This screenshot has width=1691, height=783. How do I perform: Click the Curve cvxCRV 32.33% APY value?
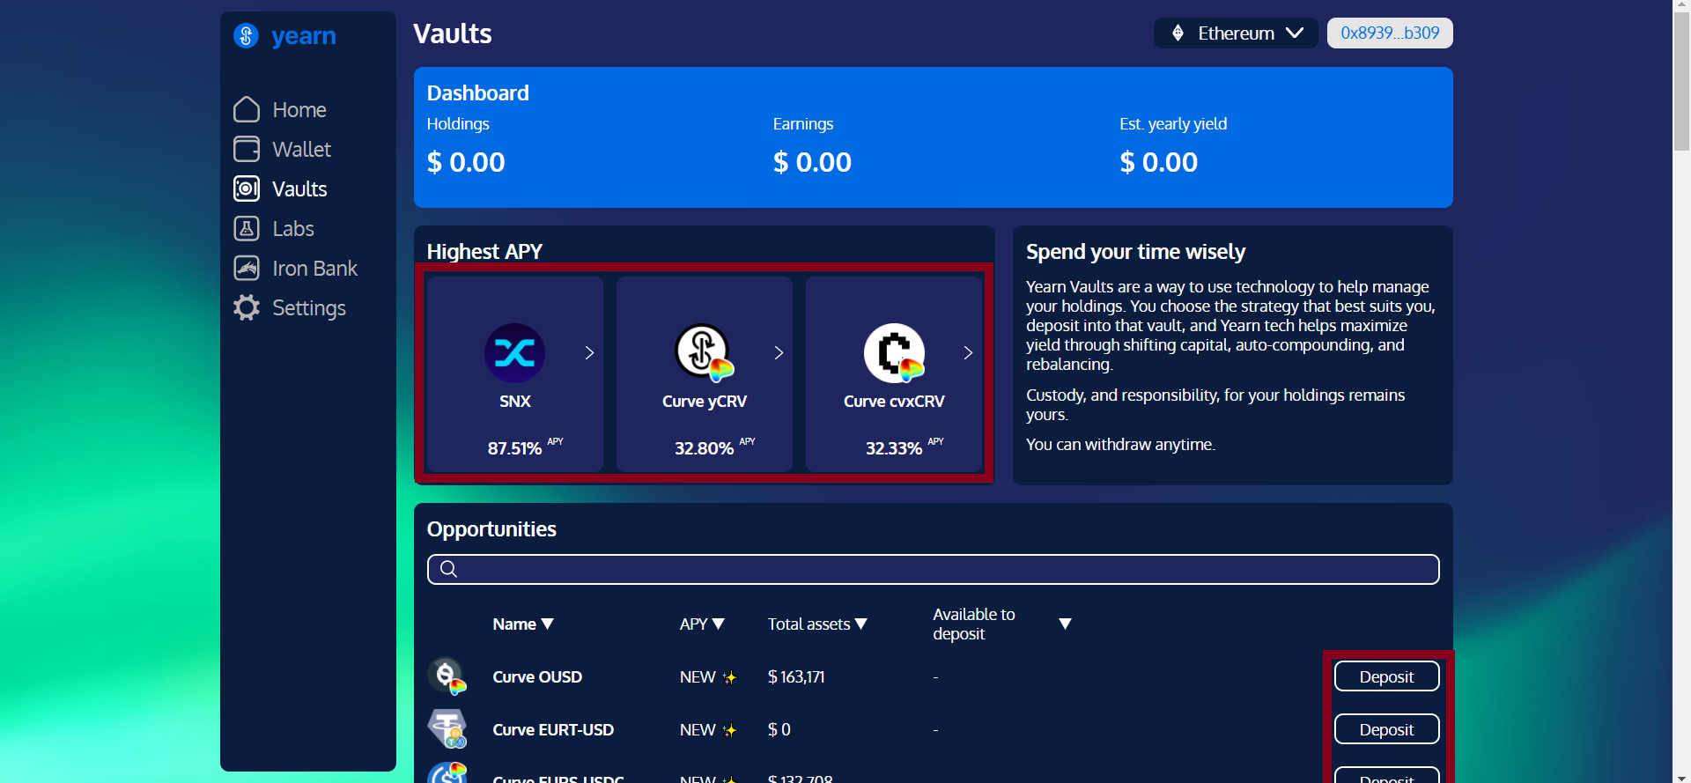[894, 447]
